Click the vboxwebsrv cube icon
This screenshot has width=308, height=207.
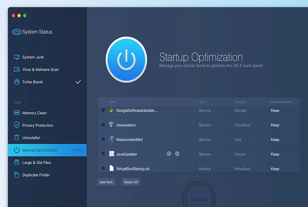point(111,124)
